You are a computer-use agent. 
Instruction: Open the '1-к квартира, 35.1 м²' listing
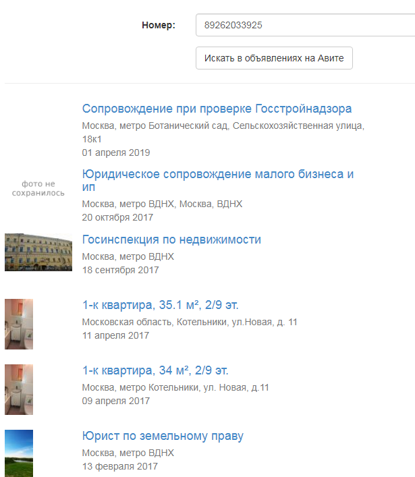[160, 306]
